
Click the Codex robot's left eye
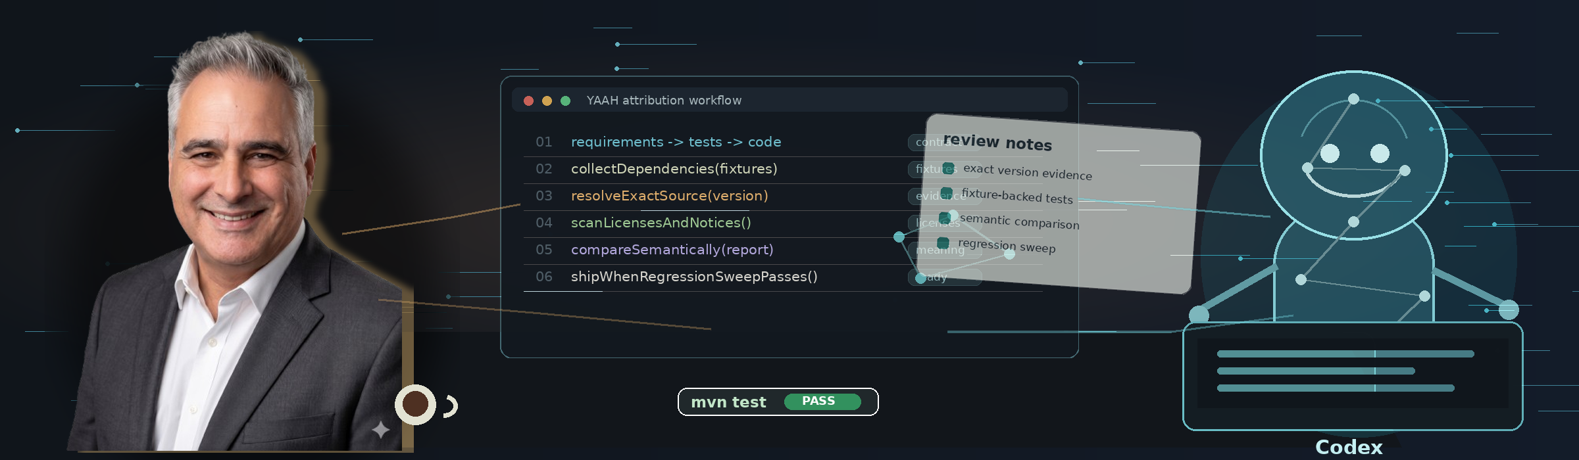pos(1330,153)
